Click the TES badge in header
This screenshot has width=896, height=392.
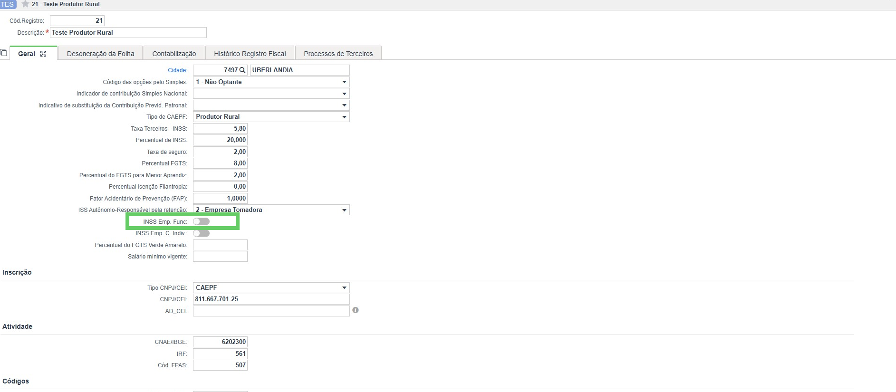8,4
